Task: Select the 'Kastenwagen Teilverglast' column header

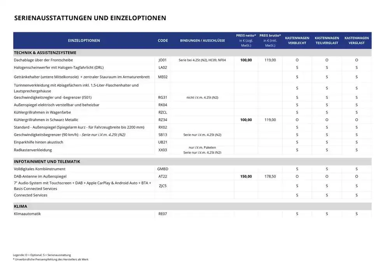Action: click(327, 40)
